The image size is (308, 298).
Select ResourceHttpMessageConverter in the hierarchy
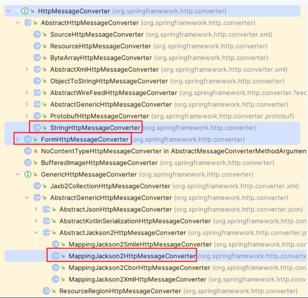pos(100,46)
